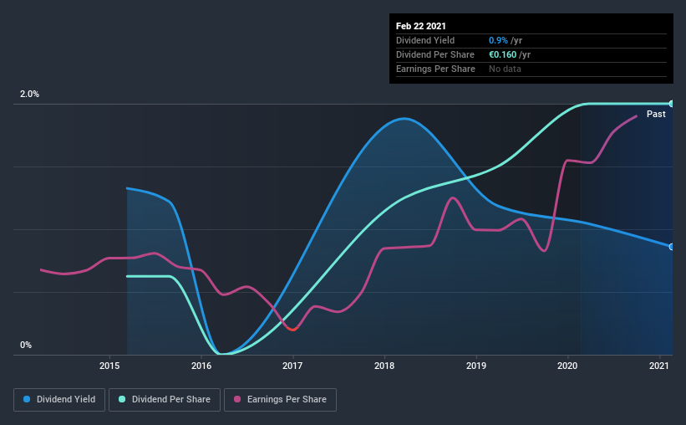
Task: Toggle the Dividend Yield legend button
Action: click(x=59, y=400)
